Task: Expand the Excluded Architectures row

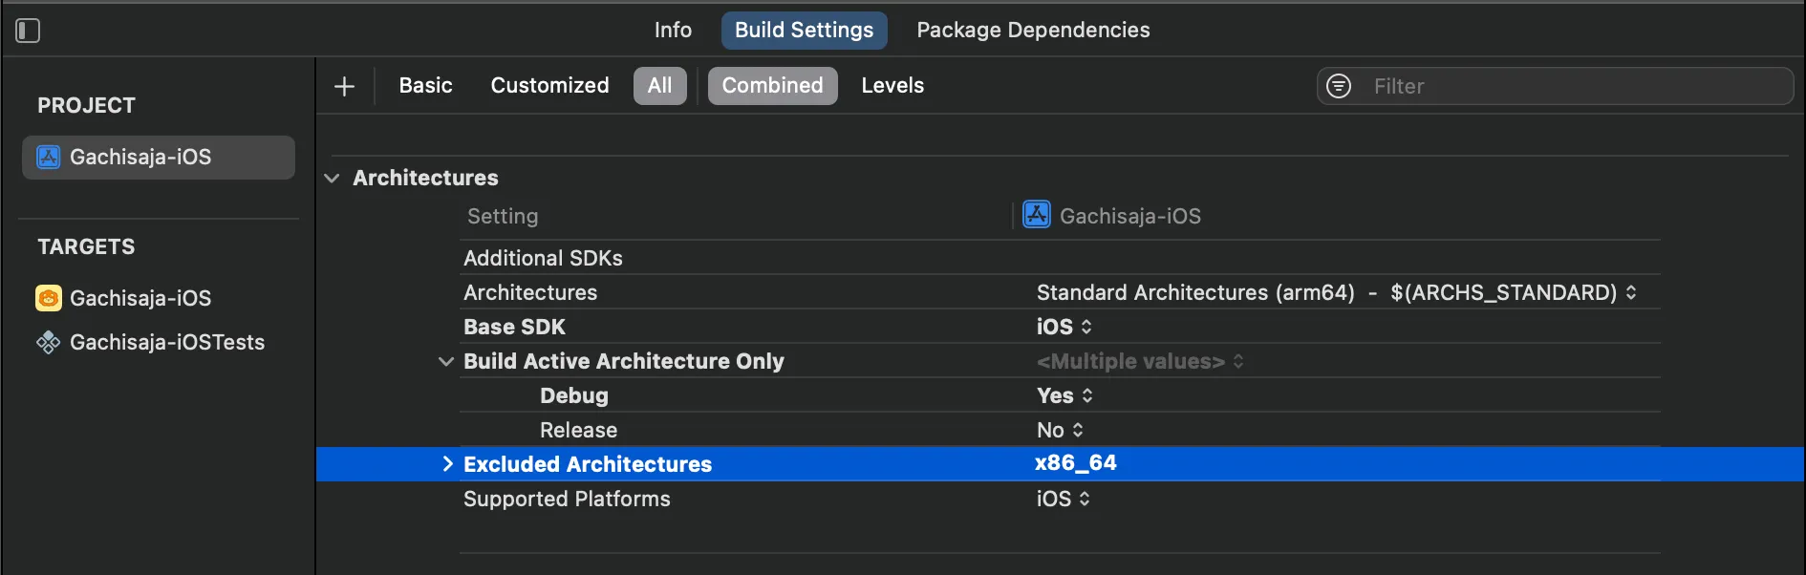Action: tap(446, 464)
